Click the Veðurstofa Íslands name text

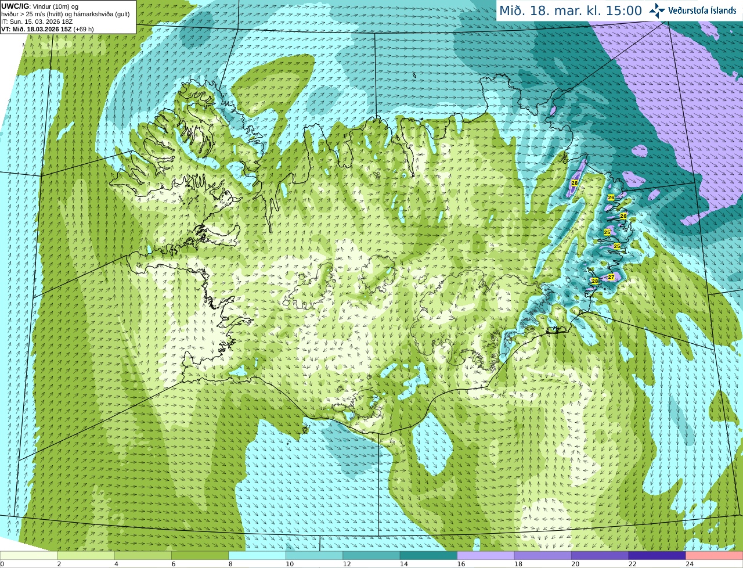click(x=702, y=10)
